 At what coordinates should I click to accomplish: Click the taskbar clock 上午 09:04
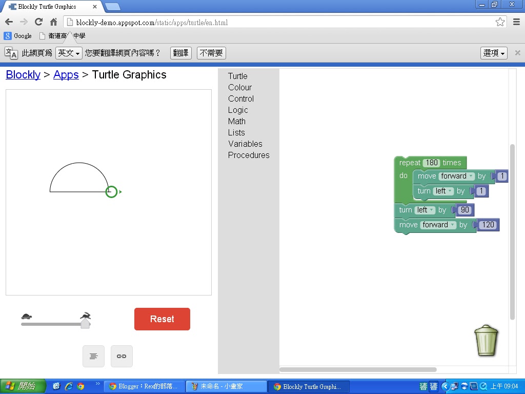pos(504,386)
